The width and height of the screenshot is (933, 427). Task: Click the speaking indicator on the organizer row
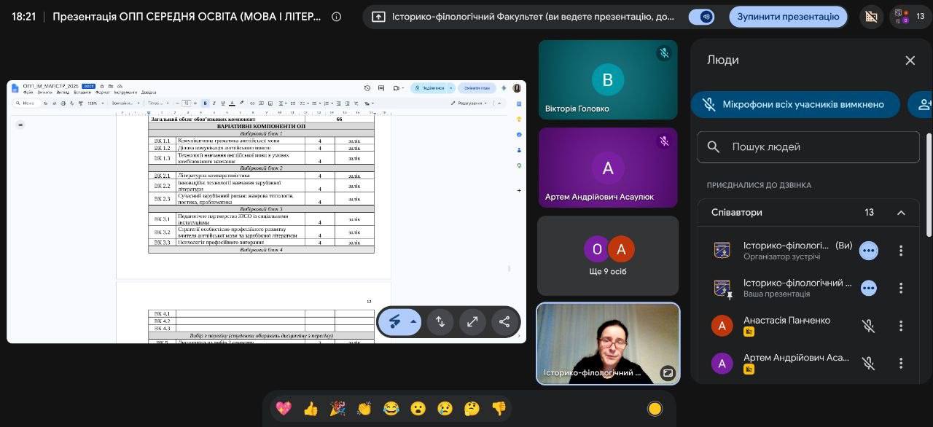point(868,251)
